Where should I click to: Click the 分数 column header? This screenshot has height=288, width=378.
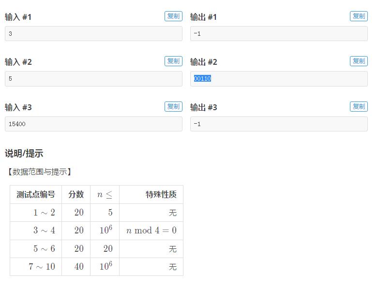tap(76, 195)
